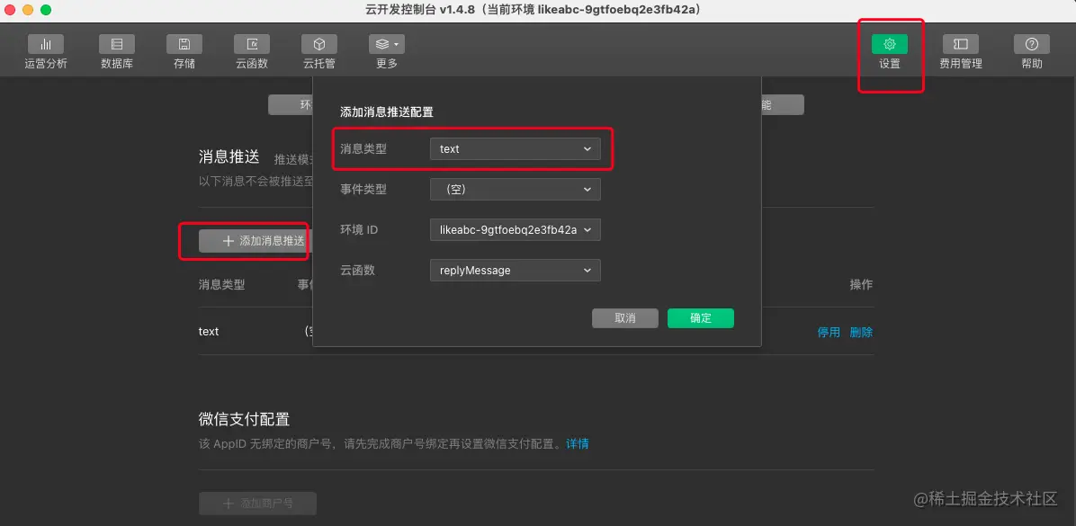Open the 费用管理 billing icon

(x=961, y=45)
